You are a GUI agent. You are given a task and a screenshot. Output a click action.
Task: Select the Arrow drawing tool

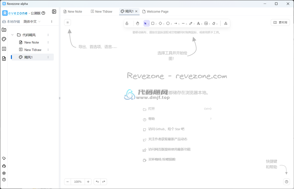coord(177,24)
